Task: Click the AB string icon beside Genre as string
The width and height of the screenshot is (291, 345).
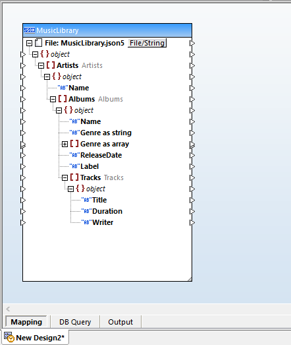Action: click(x=74, y=133)
